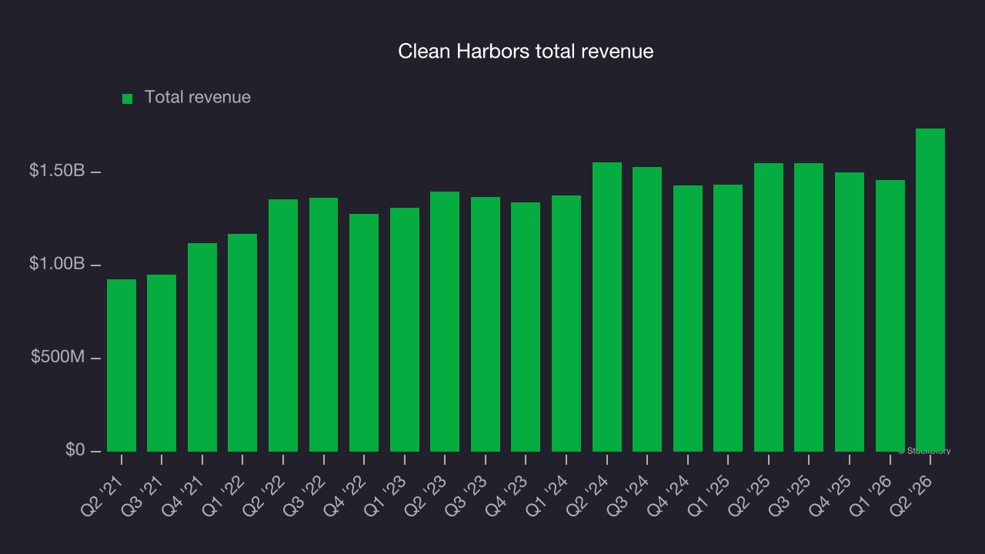The image size is (985, 554).
Task: Select the $0 y-axis label
Action: (75, 450)
